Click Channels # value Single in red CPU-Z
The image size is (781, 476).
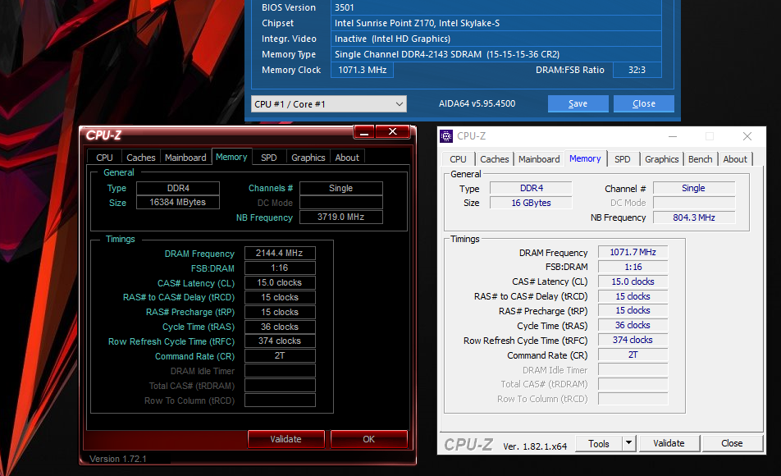point(341,188)
